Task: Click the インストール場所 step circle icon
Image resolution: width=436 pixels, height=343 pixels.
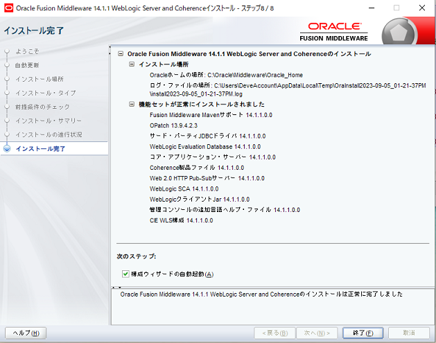Action: pyautogui.click(x=7, y=79)
